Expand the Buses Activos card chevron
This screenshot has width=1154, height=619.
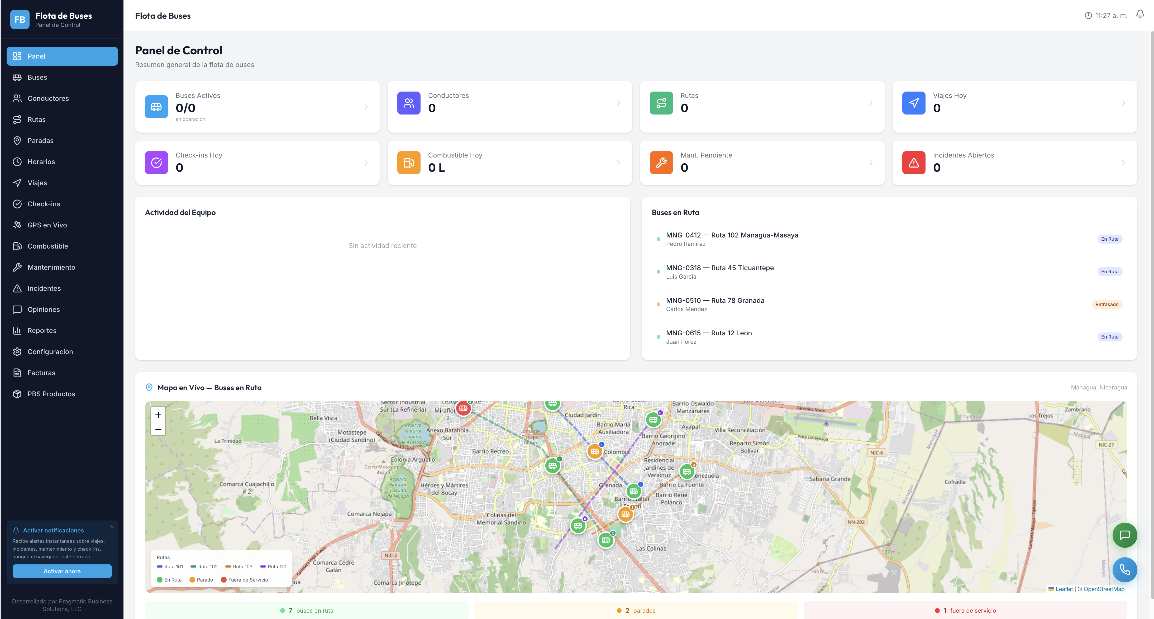[366, 107]
